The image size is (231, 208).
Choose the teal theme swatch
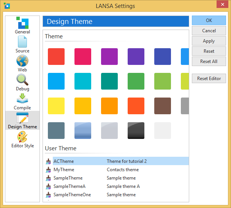click(x=109, y=81)
